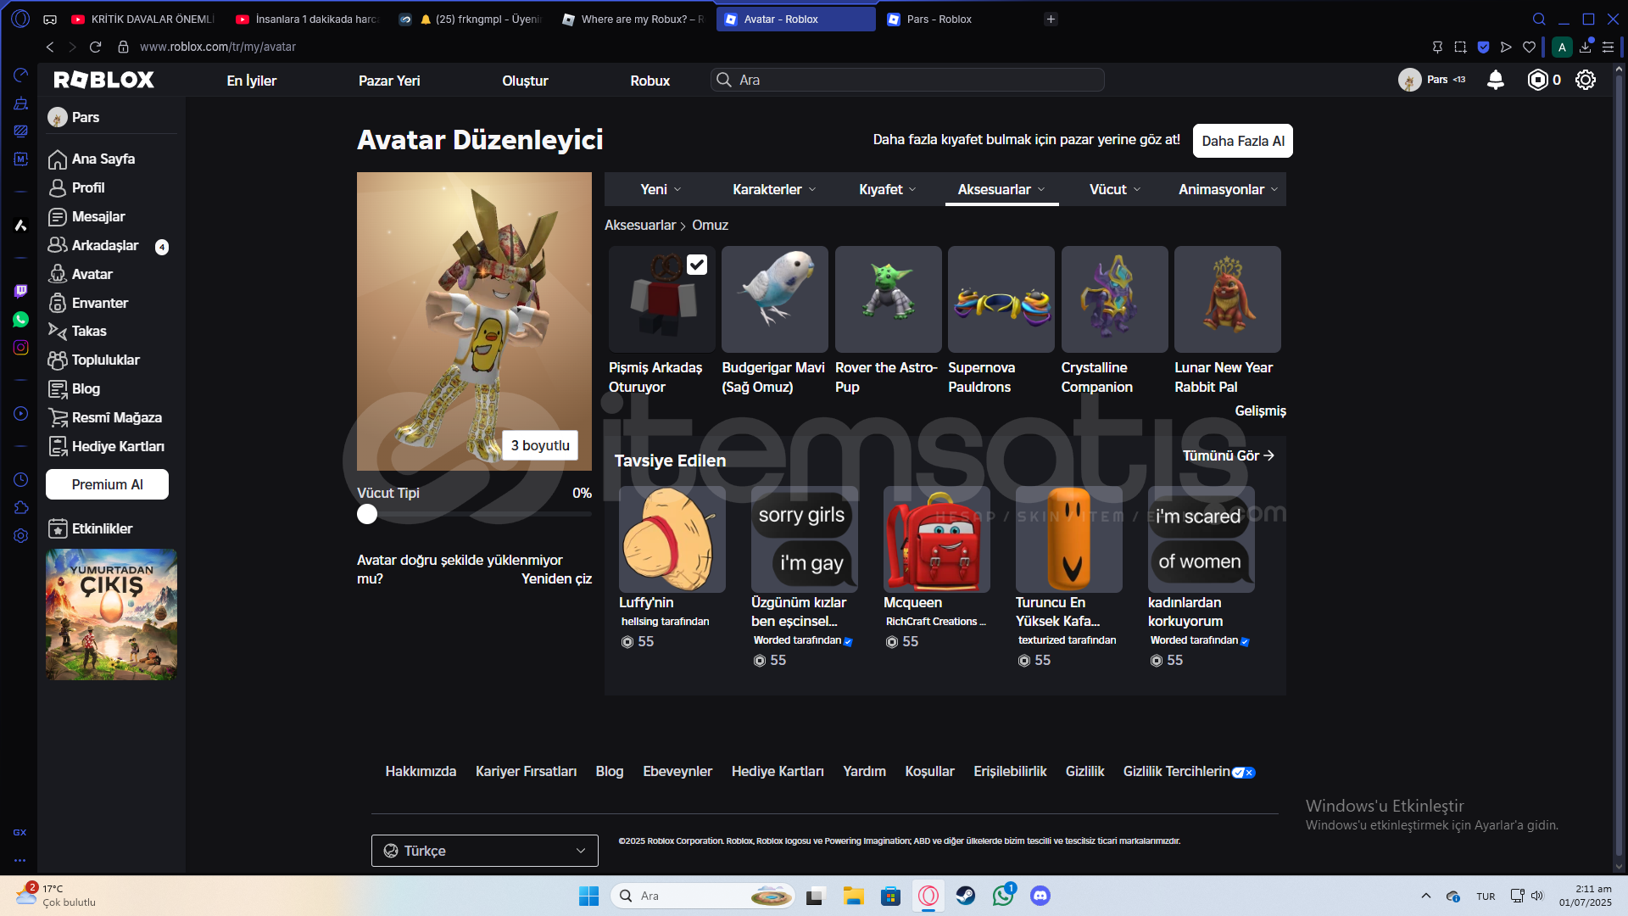Viewport: 1628px width, 916px height.
Task: Open Discord from the taskbar
Action: tap(1040, 896)
